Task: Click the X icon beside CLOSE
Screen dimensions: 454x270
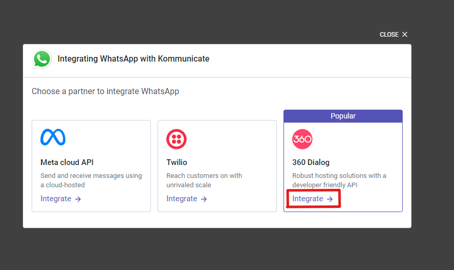Action: pyautogui.click(x=405, y=35)
